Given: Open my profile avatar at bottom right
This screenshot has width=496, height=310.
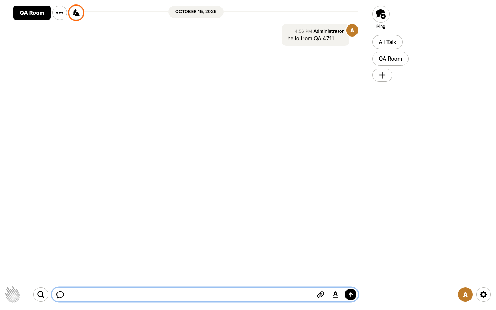Looking at the screenshot, I should pos(465,294).
